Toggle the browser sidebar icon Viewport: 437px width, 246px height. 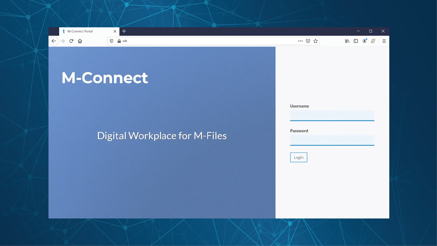(x=356, y=41)
